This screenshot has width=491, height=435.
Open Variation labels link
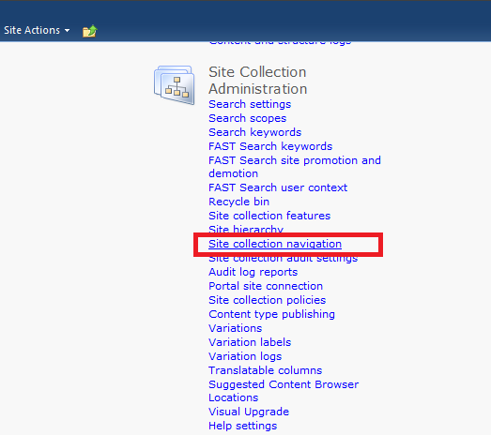(x=250, y=342)
